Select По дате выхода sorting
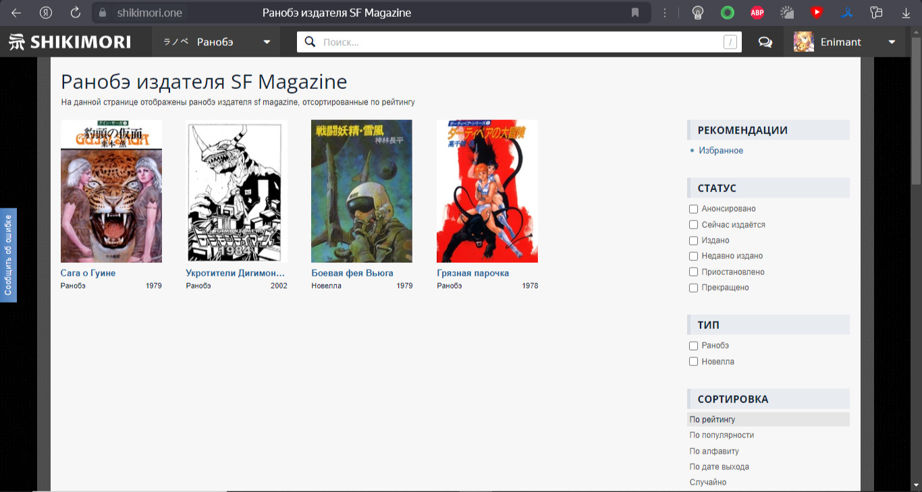 click(719, 467)
